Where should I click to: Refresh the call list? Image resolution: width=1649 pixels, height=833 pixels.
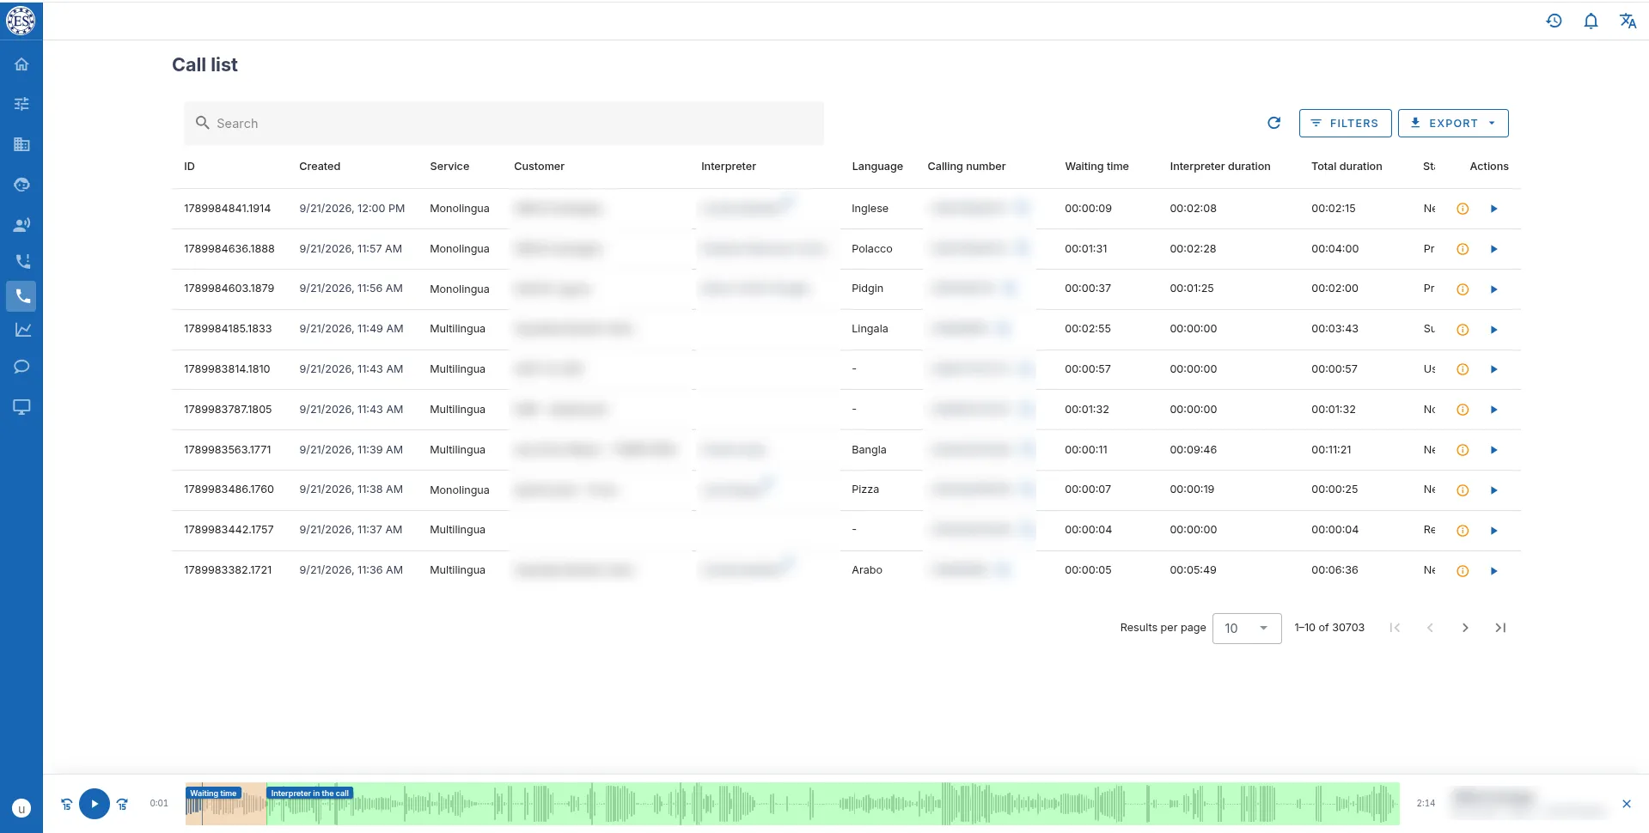click(x=1273, y=123)
